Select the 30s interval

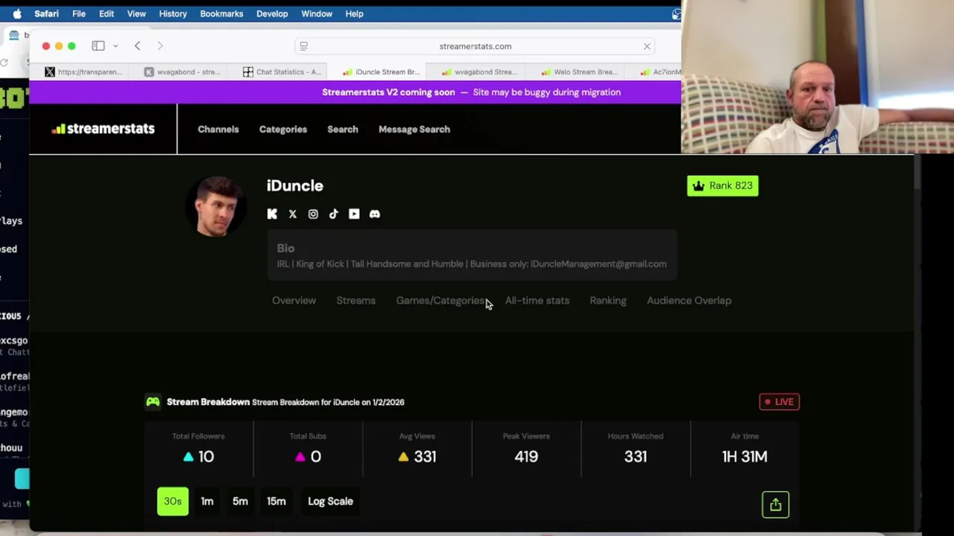(172, 501)
